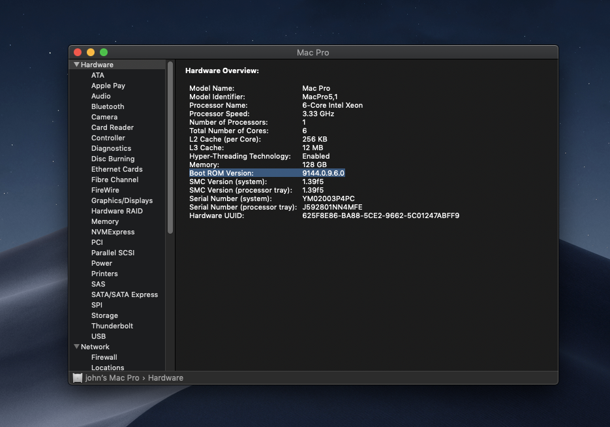Select ATA in the sidebar
This screenshot has width=610, height=427.
point(98,75)
